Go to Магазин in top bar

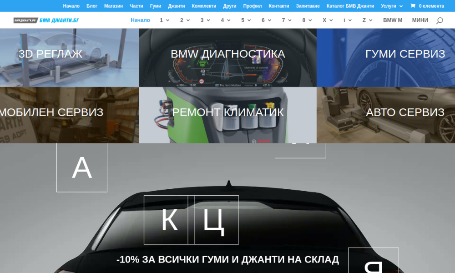pyautogui.click(x=113, y=6)
